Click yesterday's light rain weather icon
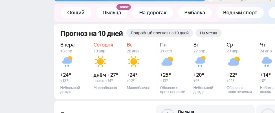 coord(67,61)
